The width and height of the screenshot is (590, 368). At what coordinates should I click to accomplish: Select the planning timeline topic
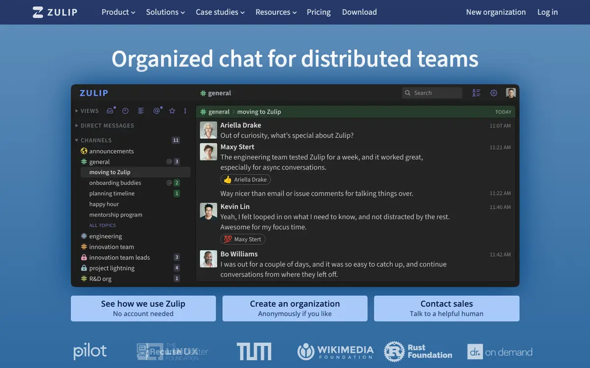(x=112, y=194)
